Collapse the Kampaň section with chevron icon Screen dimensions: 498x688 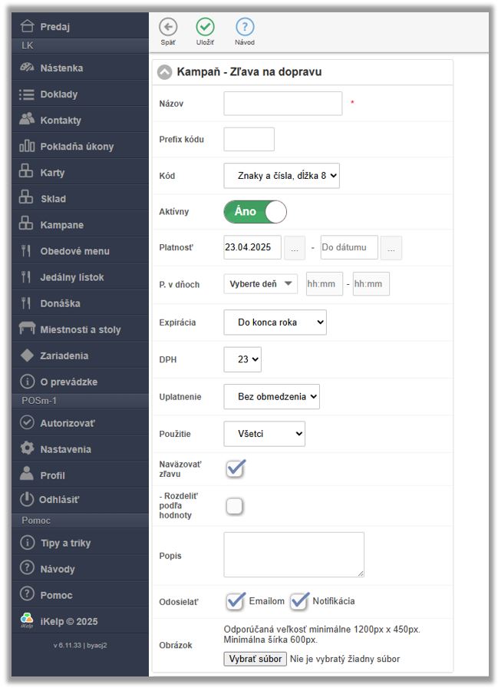point(165,72)
